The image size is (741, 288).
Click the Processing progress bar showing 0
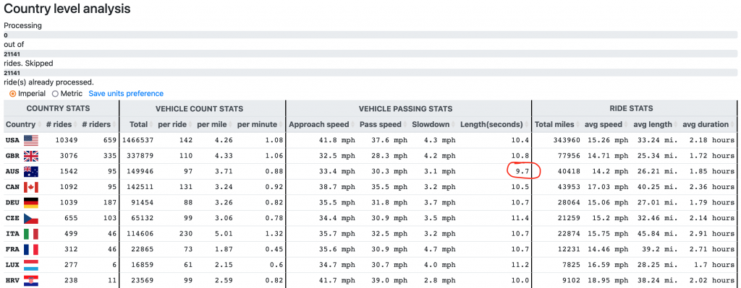[370, 35]
